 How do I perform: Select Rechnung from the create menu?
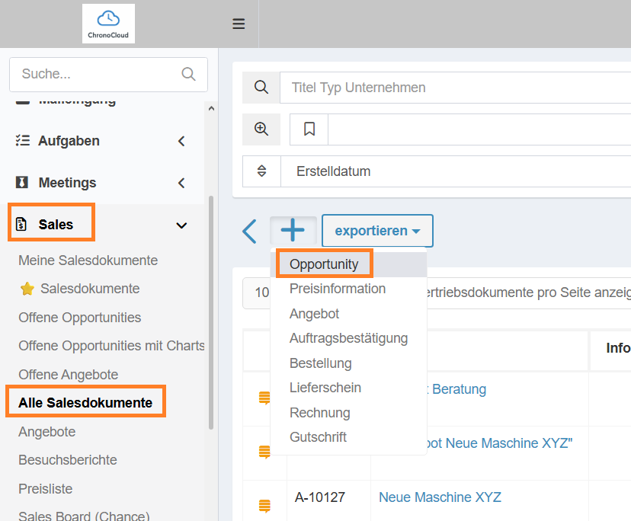(x=319, y=413)
